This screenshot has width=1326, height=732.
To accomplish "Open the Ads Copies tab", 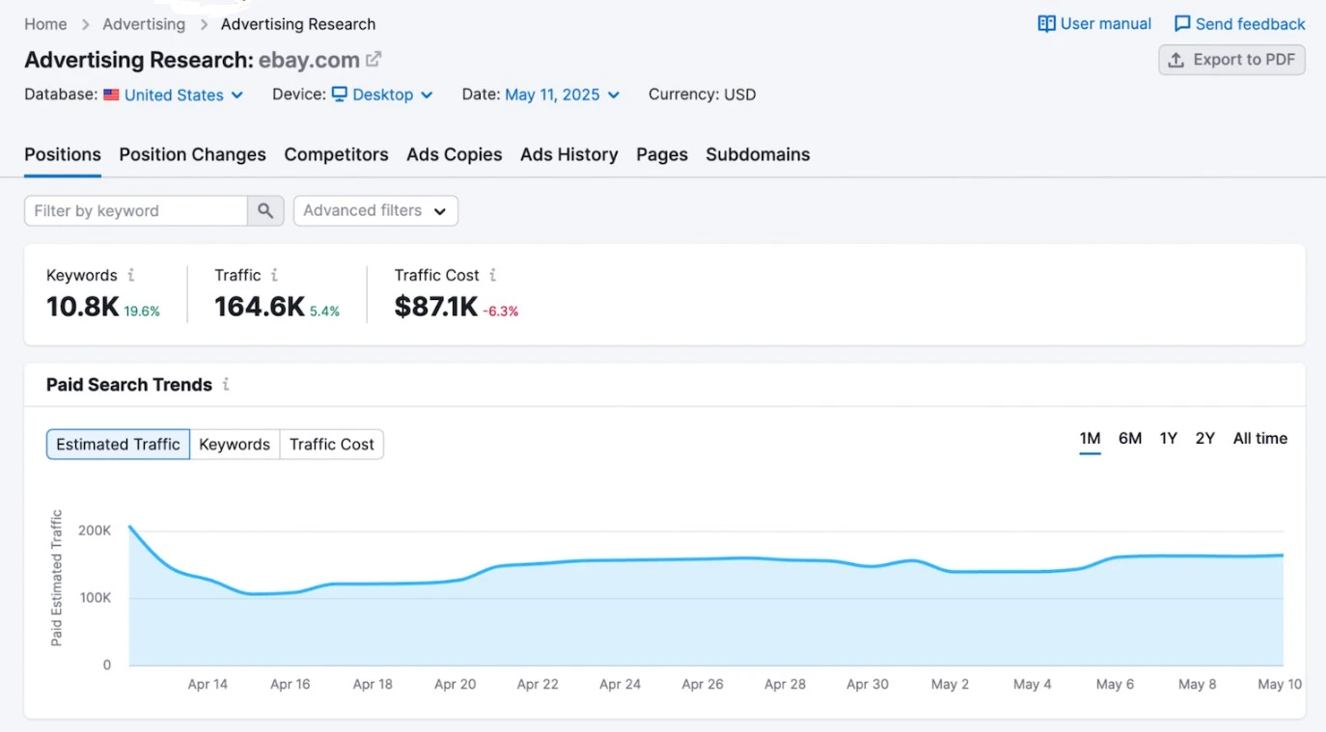I will pyautogui.click(x=455, y=154).
